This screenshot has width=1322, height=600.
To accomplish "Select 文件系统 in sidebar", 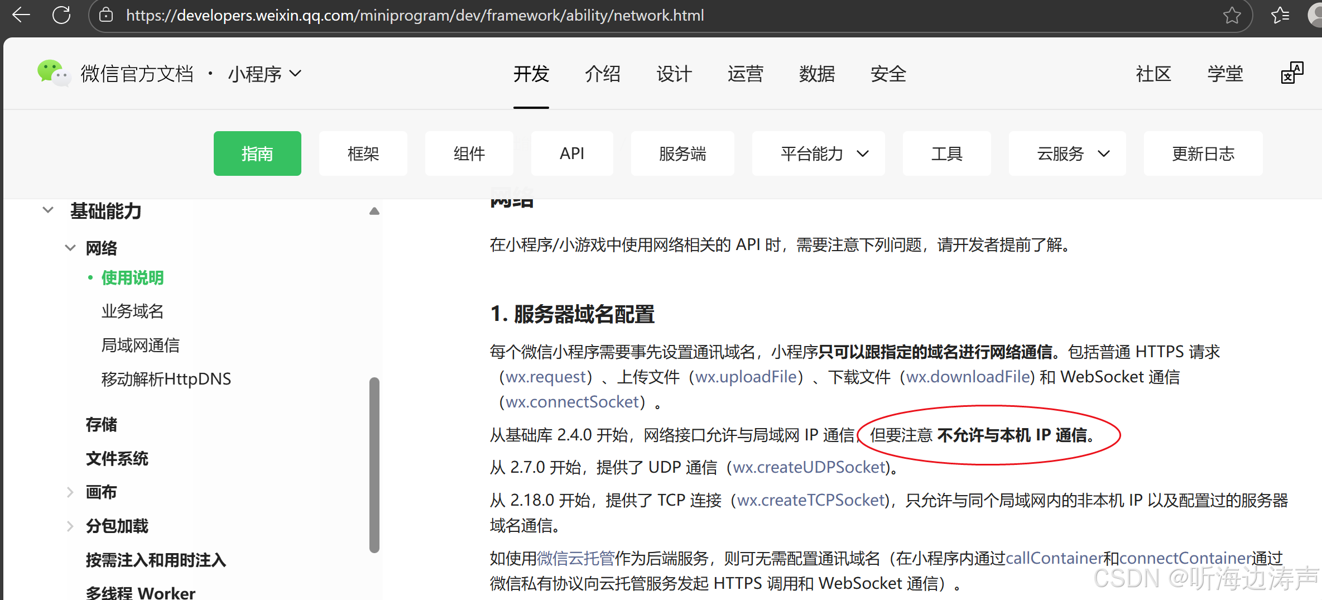I will (117, 459).
